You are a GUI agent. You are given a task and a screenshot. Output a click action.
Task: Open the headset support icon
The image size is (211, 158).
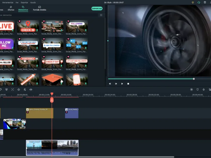click(x=199, y=2)
